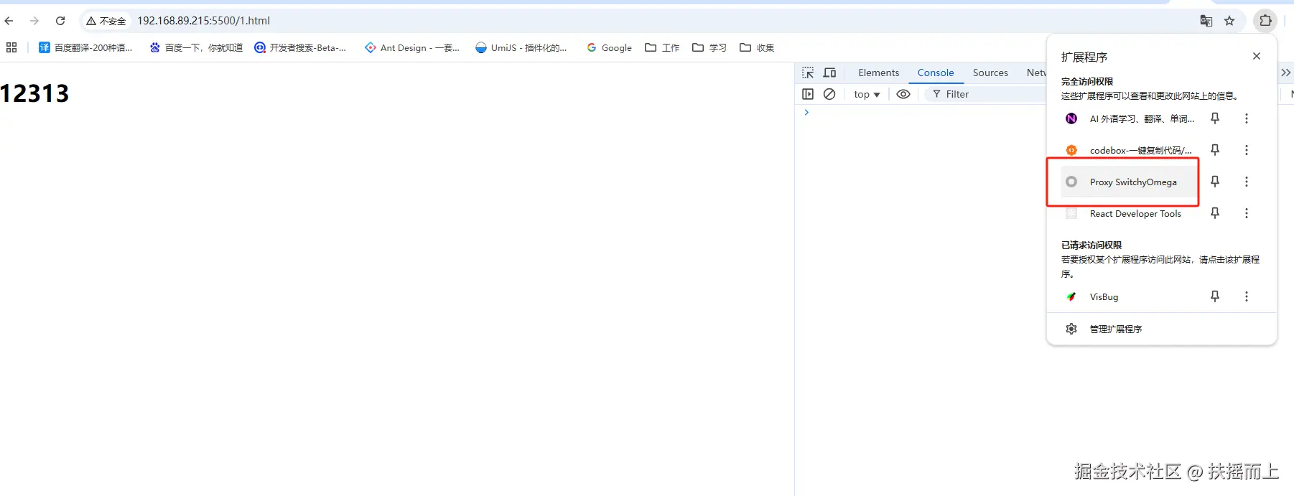Go forward using the browser forward arrow
Screen dimensions: 1294x496
pos(34,21)
